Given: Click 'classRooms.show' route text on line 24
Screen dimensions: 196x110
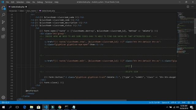Looking at the screenshot, I should click(76, 42).
